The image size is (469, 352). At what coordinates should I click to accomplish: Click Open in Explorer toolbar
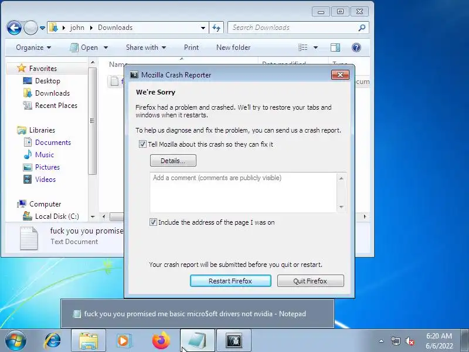tap(84, 48)
